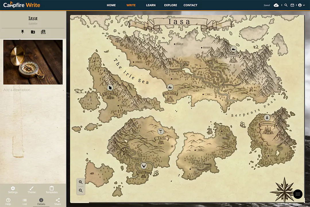Click the Ironmire mountain map pin
Image resolution: width=310 pixels, height=207 pixels.
pyautogui.click(x=234, y=49)
